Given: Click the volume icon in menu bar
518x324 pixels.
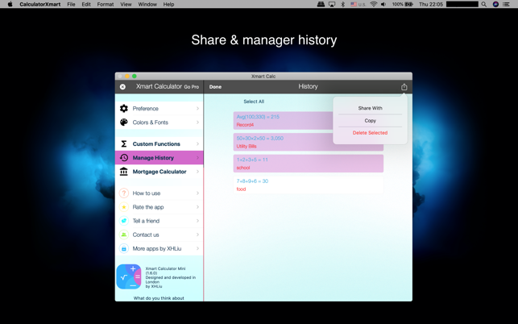Looking at the screenshot, I should [383, 4].
